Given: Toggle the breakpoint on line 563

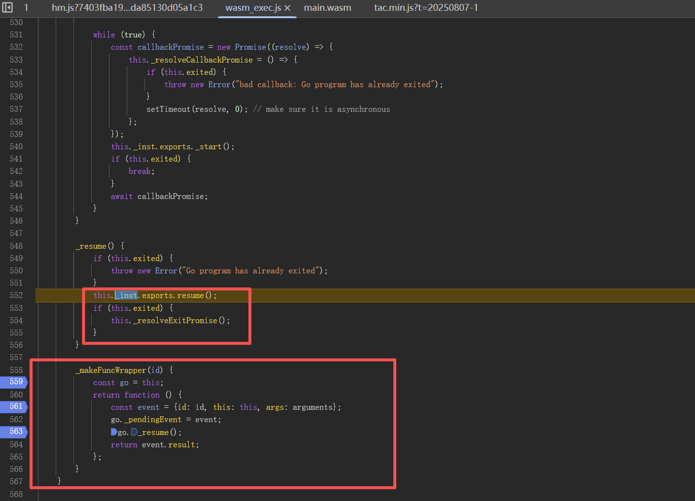Looking at the screenshot, I should (x=16, y=432).
